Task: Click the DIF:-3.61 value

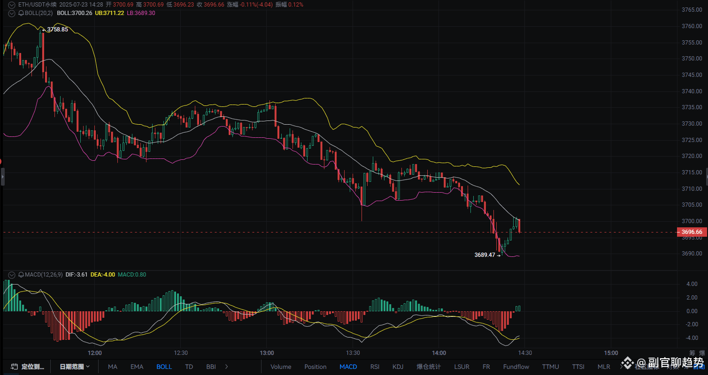Action: click(77, 274)
